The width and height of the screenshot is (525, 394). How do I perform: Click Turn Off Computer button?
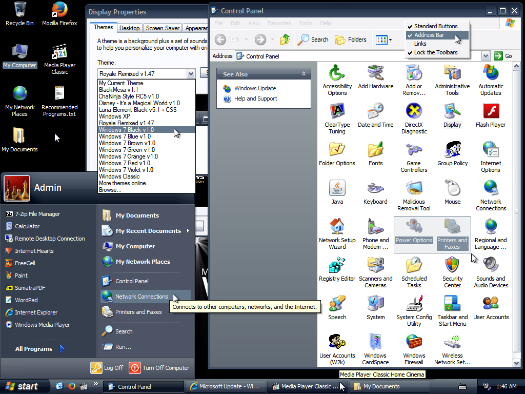(159, 368)
